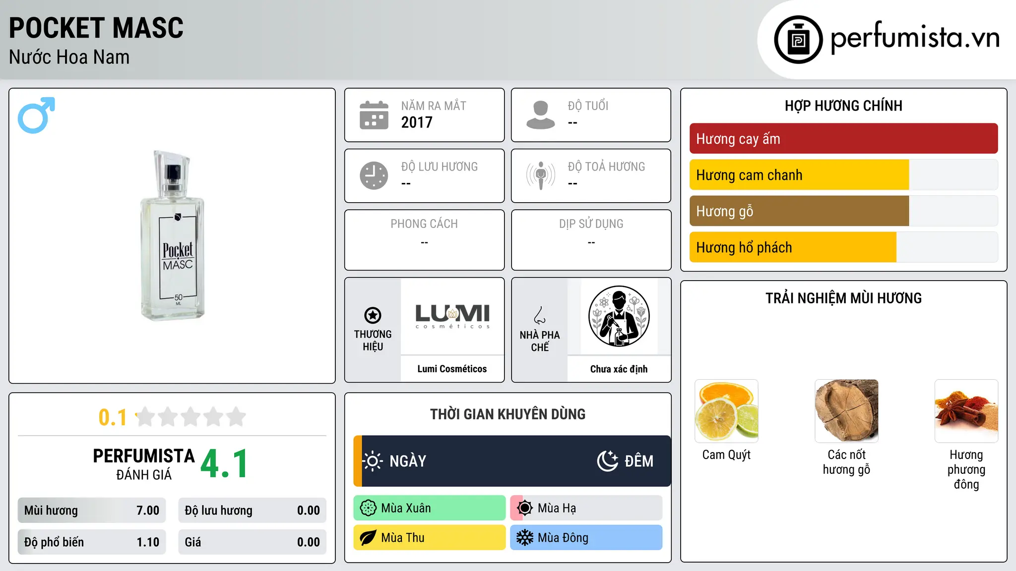This screenshot has width=1016, height=571.
Task: Select the Mùa Đông season chip
Action: [586, 538]
